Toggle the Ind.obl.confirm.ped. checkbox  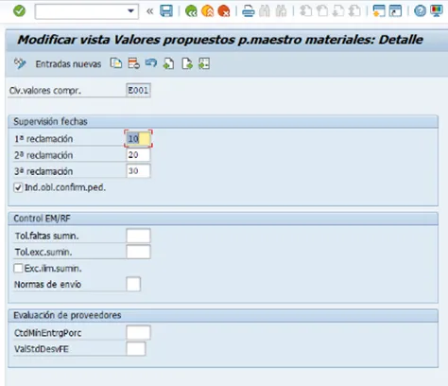[x=18, y=187]
